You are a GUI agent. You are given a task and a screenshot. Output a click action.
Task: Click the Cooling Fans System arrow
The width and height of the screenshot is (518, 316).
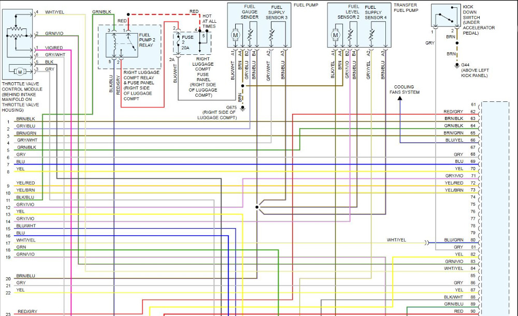click(x=400, y=103)
